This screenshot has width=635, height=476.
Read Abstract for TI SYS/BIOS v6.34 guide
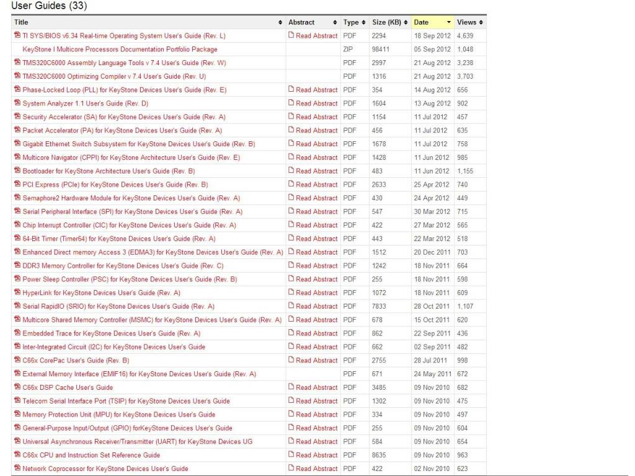[x=317, y=35]
